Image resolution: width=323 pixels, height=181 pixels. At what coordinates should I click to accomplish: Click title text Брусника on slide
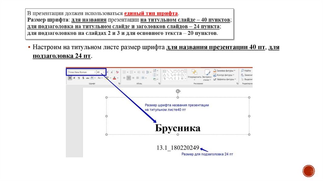[178, 128]
